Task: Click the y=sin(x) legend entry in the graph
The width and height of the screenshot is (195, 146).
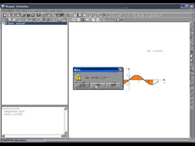Action: click(x=155, y=51)
